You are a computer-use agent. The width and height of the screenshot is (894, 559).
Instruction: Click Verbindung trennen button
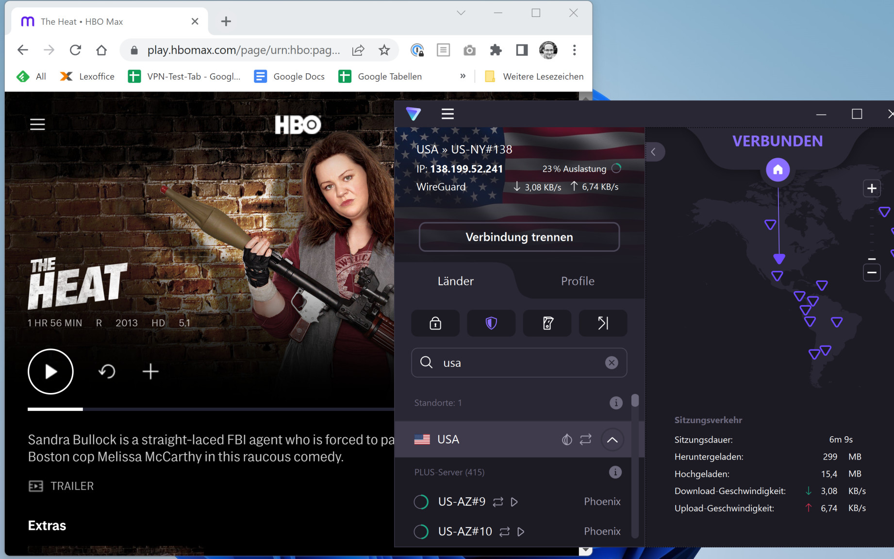519,237
